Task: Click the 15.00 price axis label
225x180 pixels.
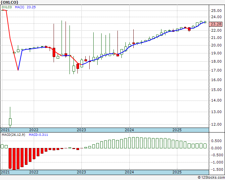Action: point(216,90)
